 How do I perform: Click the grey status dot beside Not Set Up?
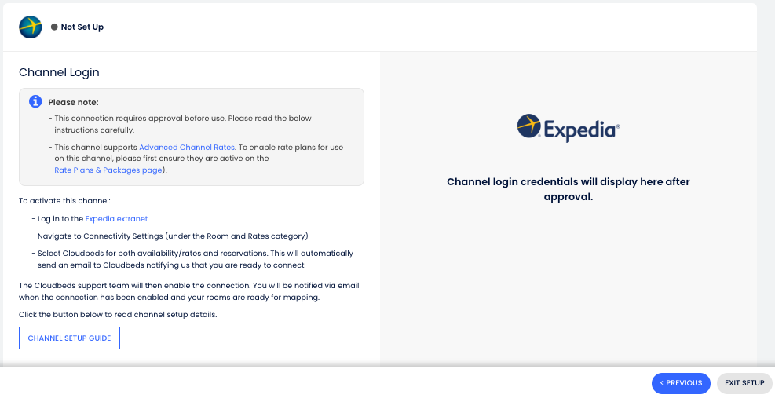pyautogui.click(x=54, y=27)
